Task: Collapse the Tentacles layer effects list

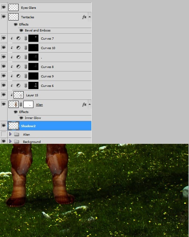Action: (90, 17)
